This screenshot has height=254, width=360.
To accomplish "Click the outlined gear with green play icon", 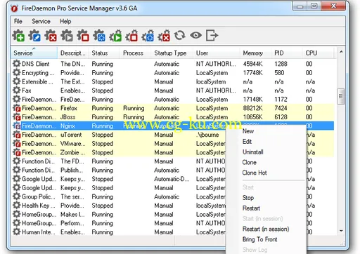I will [115, 36].
